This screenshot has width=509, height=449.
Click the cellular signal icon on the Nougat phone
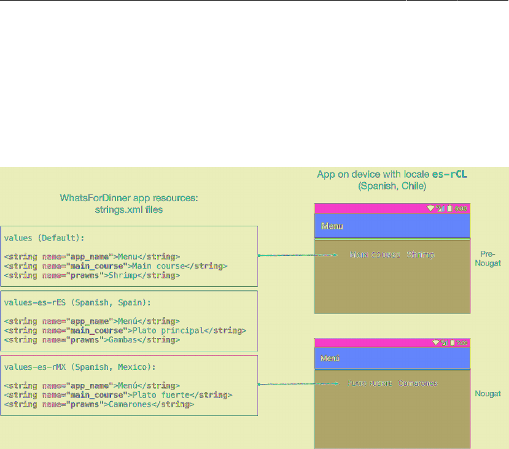[444, 343]
